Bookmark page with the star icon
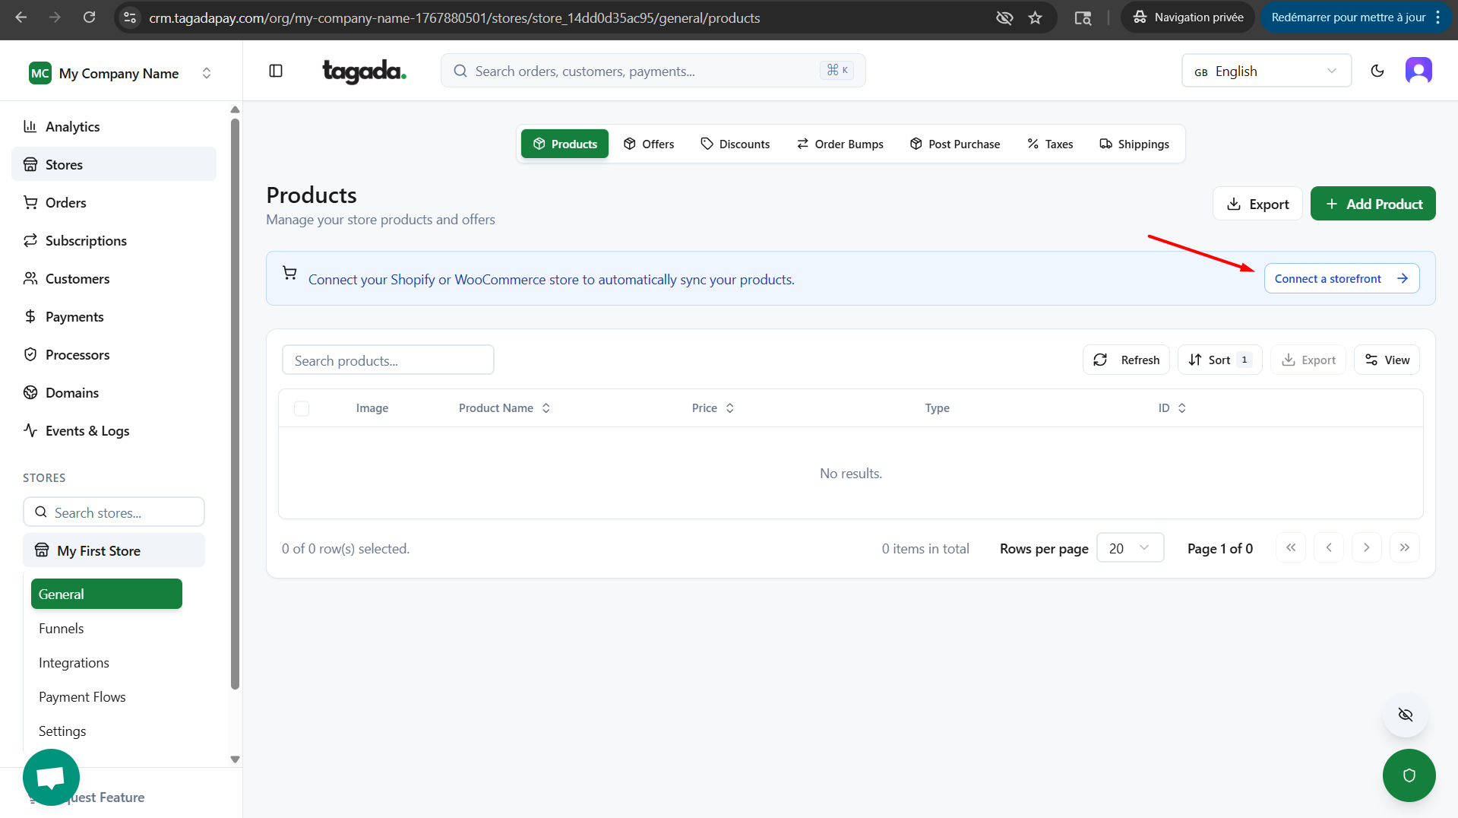This screenshot has height=818, width=1458. [x=1035, y=17]
